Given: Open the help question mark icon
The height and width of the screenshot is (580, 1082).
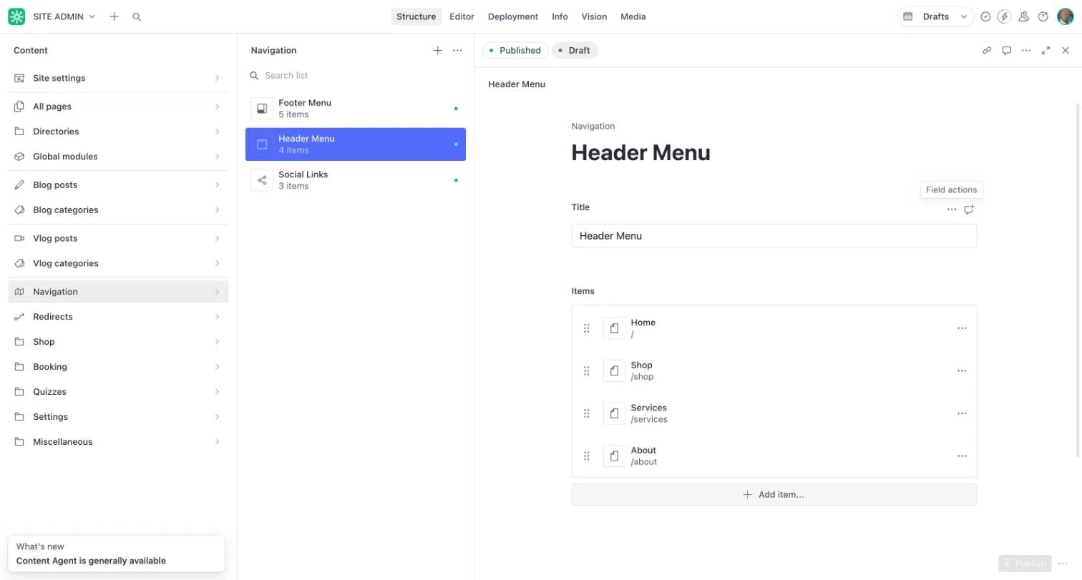Looking at the screenshot, I should (x=1043, y=16).
